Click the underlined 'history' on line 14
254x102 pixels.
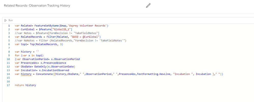(26, 74)
